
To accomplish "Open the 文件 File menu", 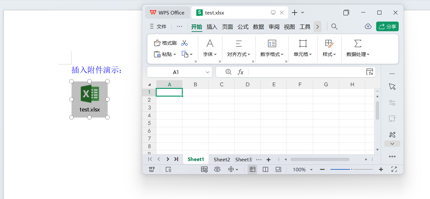I will (158, 27).
